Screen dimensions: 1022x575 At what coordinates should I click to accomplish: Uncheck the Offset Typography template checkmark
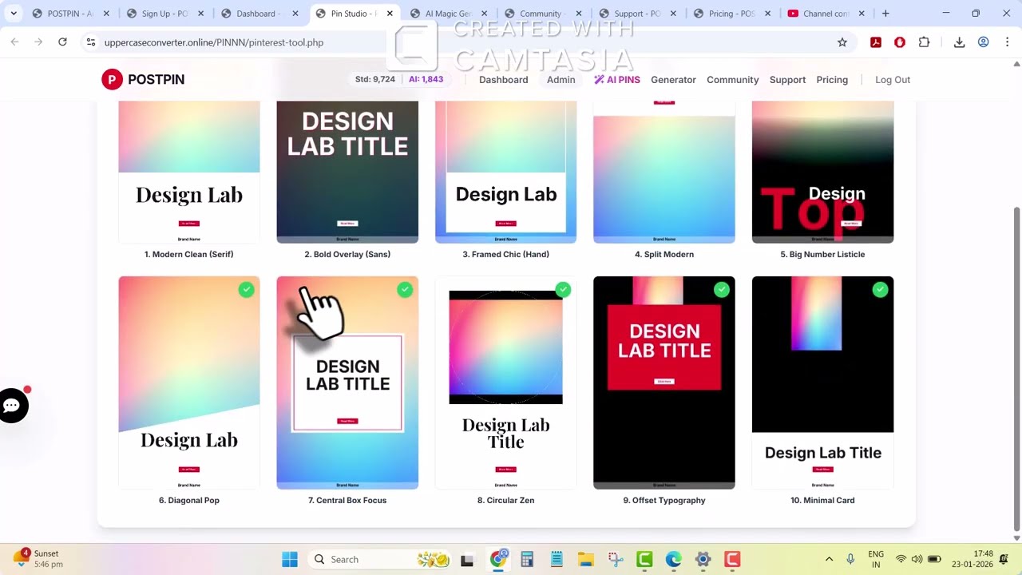pyautogui.click(x=721, y=290)
